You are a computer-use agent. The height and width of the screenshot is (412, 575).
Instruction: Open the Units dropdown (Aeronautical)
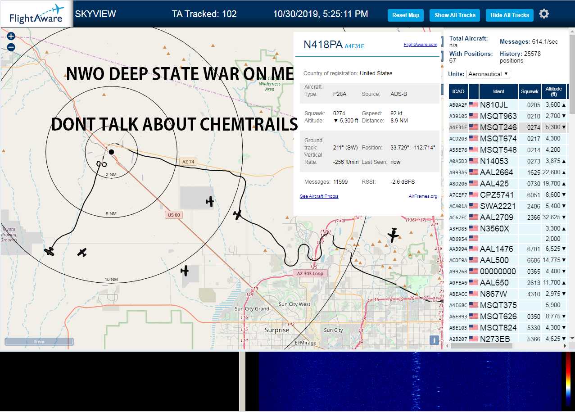(x=488, y=74)
